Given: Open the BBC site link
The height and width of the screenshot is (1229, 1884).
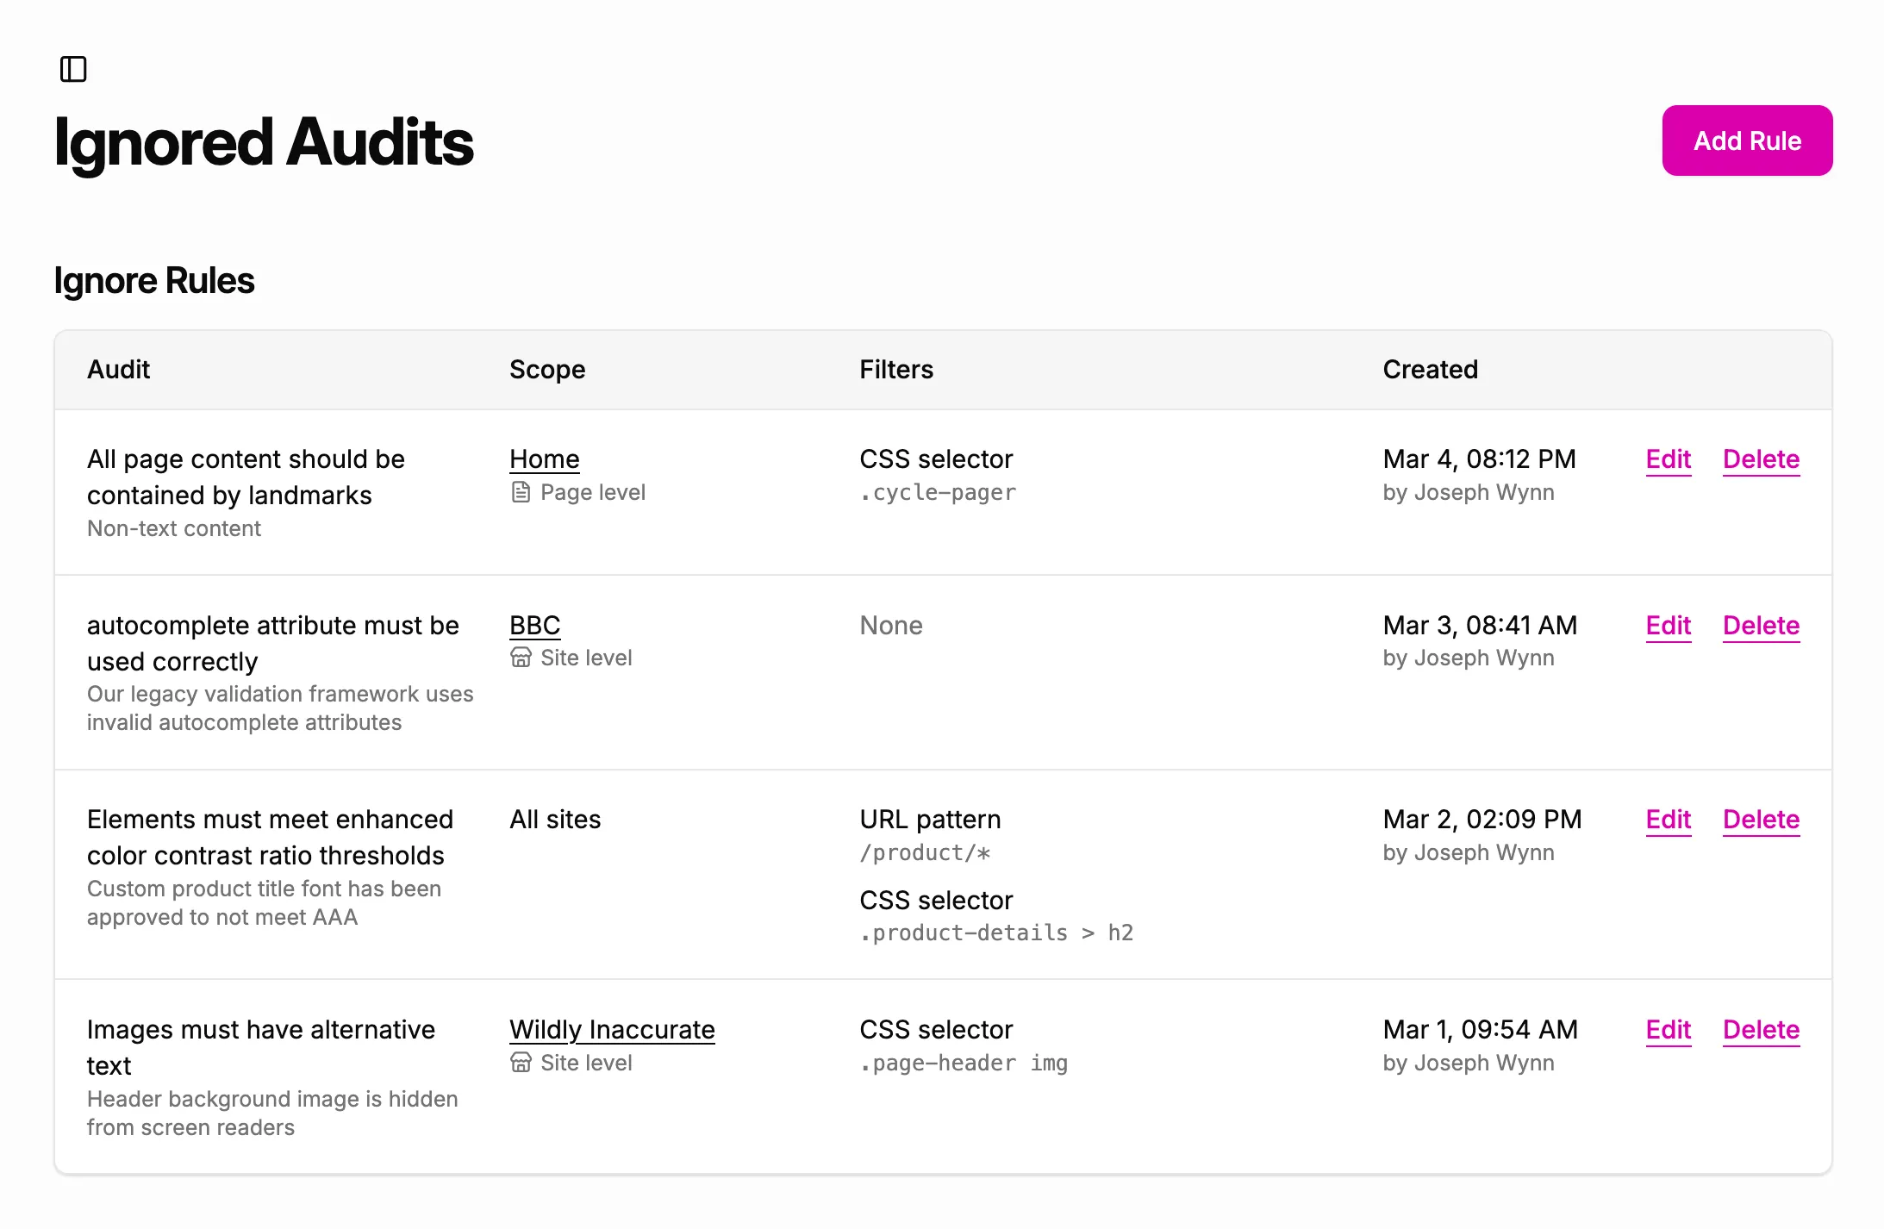Looking at the screenshot, I should 534,625.
